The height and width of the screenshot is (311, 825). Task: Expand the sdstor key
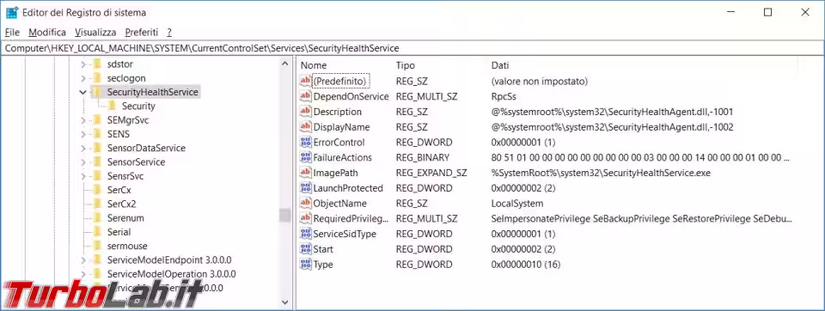pos(83,64)
